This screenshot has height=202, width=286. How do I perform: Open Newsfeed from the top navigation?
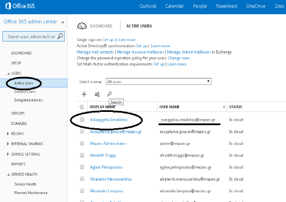(x=226, y=6)
